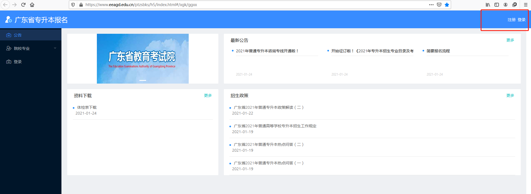531x194 pixels.
Task: Click date 2021-01-22 under 政策解读（二）
Action: [x=243, y=113]
